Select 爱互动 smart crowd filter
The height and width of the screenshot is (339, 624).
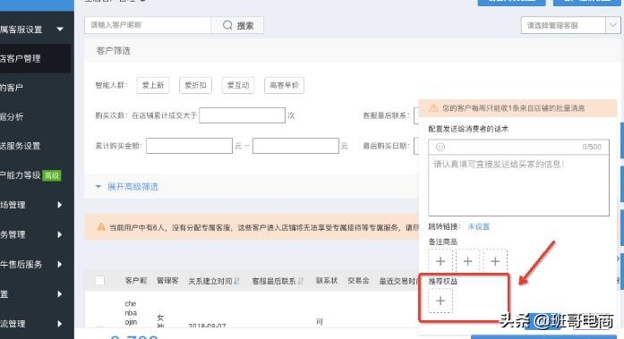(238, 85)
